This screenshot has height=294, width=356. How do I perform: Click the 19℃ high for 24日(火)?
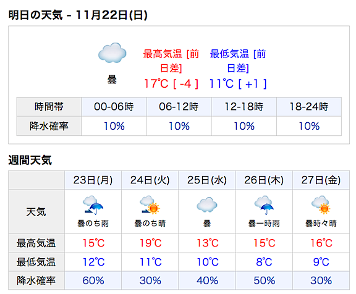(x=150, y=243)
